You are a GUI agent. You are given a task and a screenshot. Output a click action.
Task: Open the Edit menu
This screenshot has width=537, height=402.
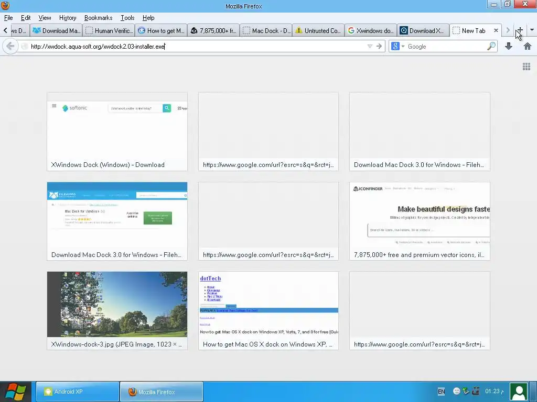coord(26,18)
